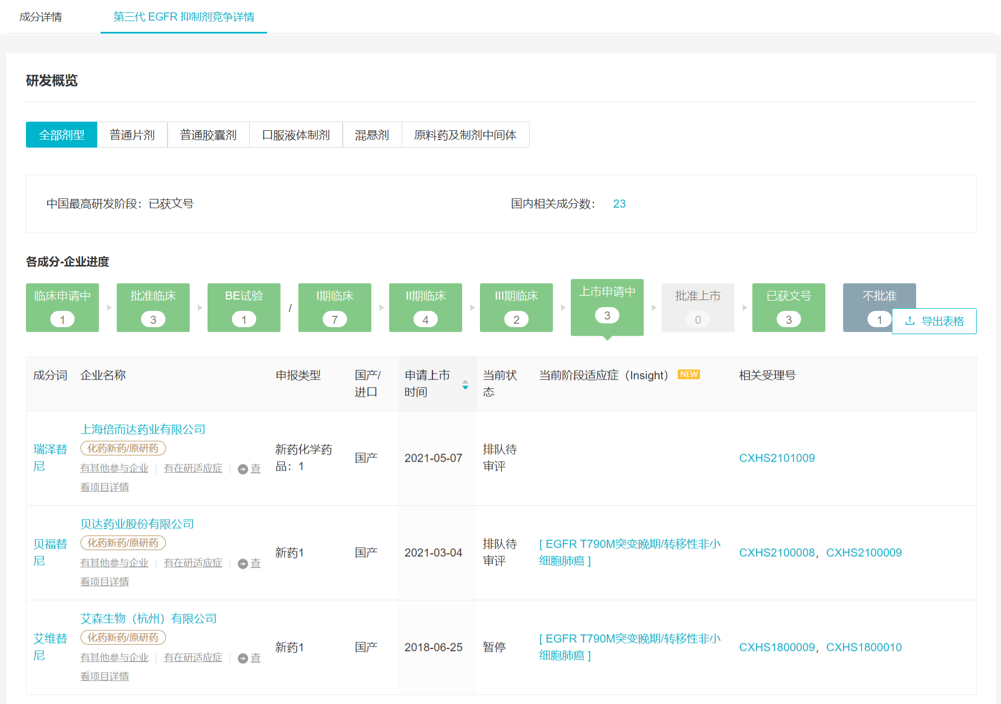Open company 贝达药业股份有限公司

point(137,524)
